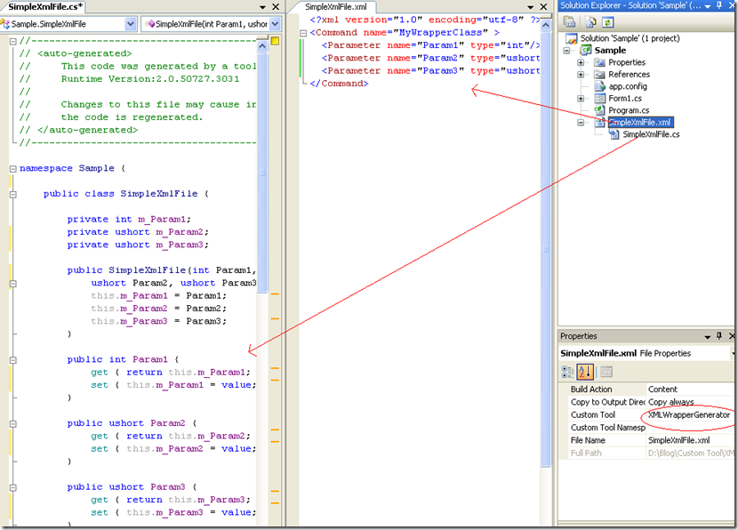The image size is (738, 530).
Task: Click the Solution 'Sample' icon
Action: [572, 38]
